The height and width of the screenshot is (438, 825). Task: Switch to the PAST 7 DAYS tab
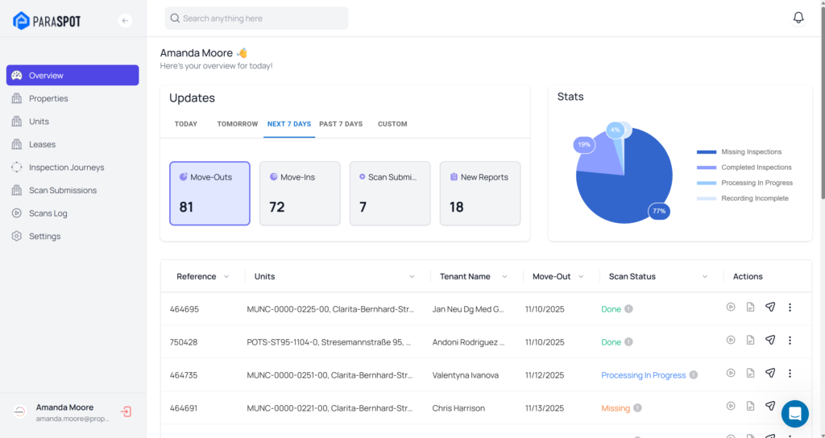(x=341, y=124)
